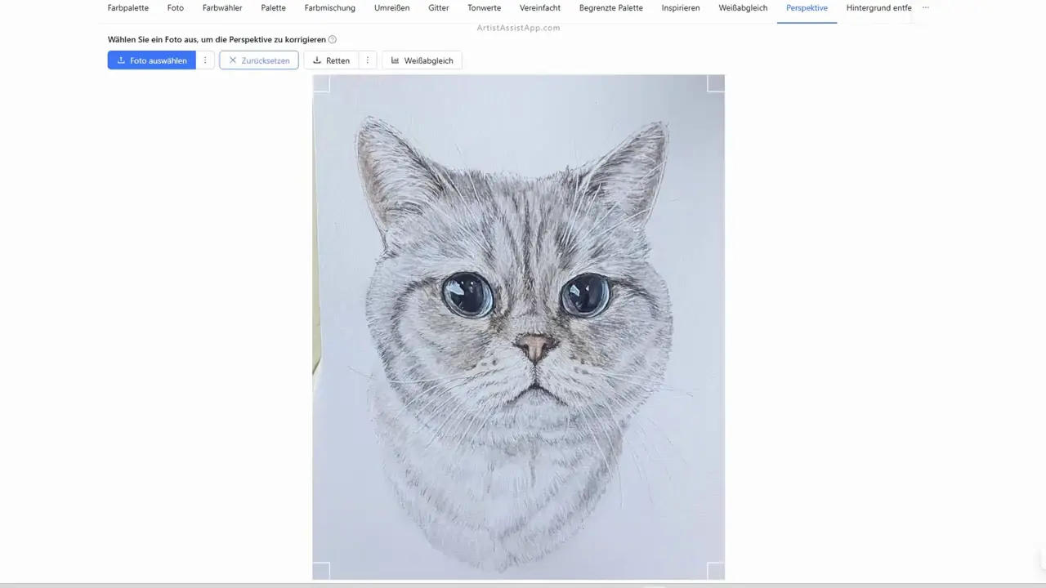This screenshot has width=1046, height=588.
Task: Click the cat drawing image canvas
Action: click(x=518, y=327)
